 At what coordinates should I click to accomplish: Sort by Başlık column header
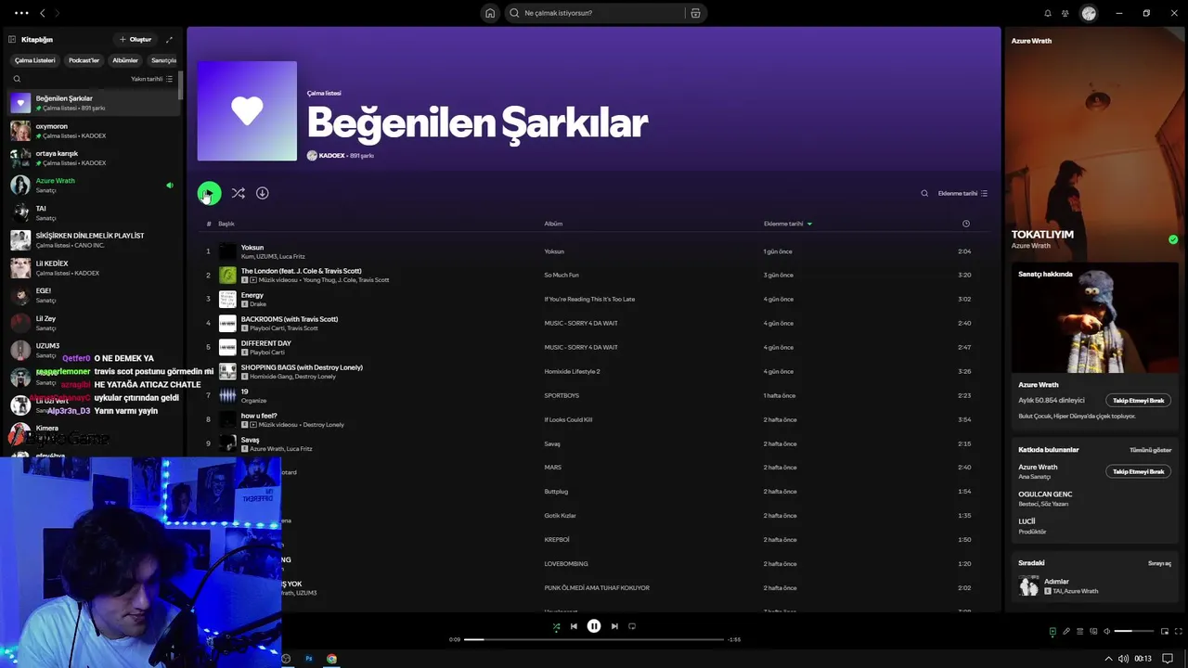(x=226, y=224)
